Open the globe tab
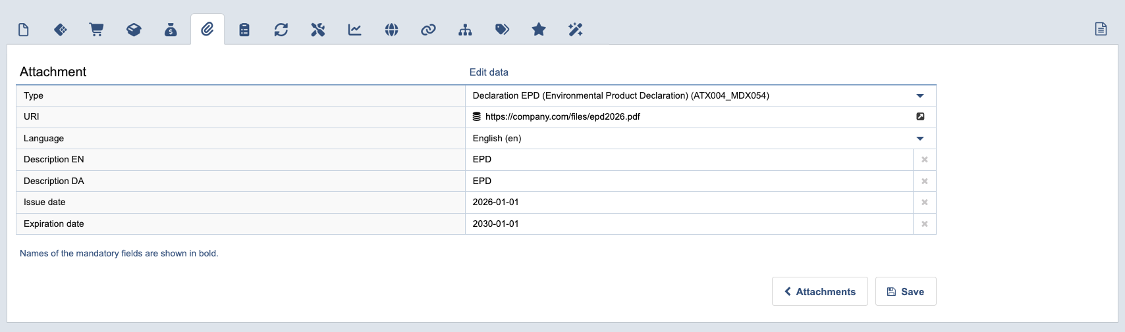 [391, 30]
